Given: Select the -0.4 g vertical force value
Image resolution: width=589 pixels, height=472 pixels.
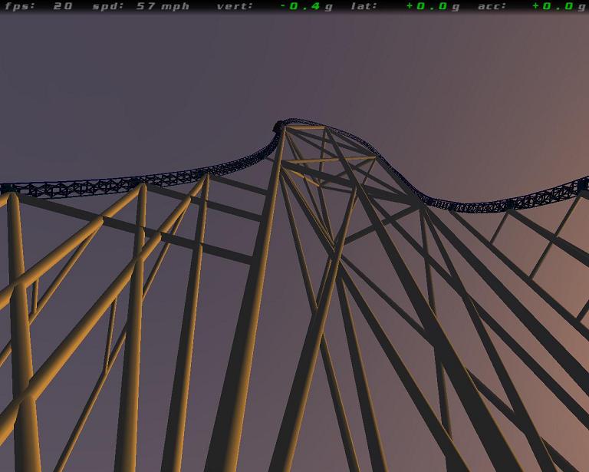Looking at the screenshot, I should coord(307,6).
